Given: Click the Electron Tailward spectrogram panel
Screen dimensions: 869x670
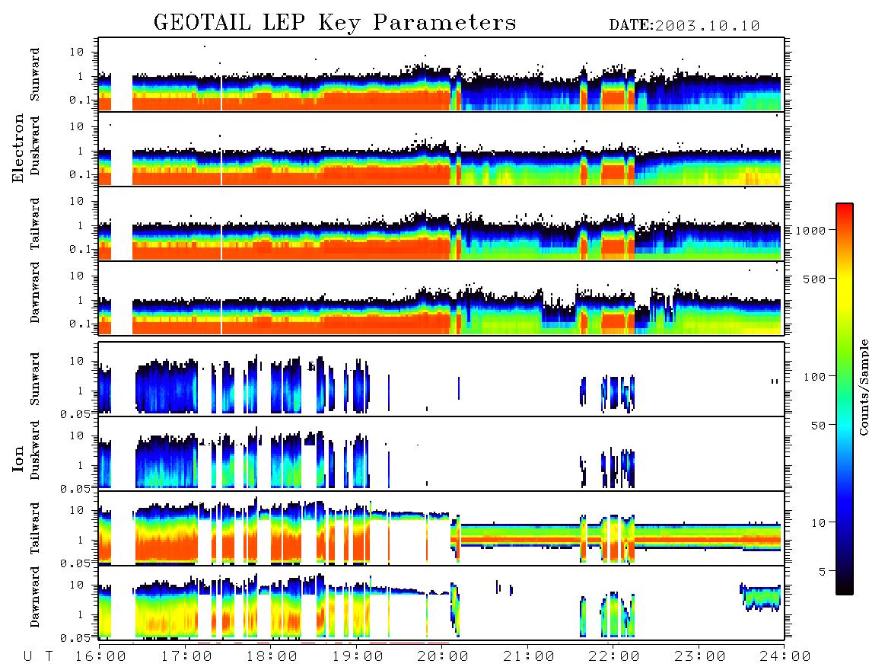Looking at the screenshot, I should [441, 224].
